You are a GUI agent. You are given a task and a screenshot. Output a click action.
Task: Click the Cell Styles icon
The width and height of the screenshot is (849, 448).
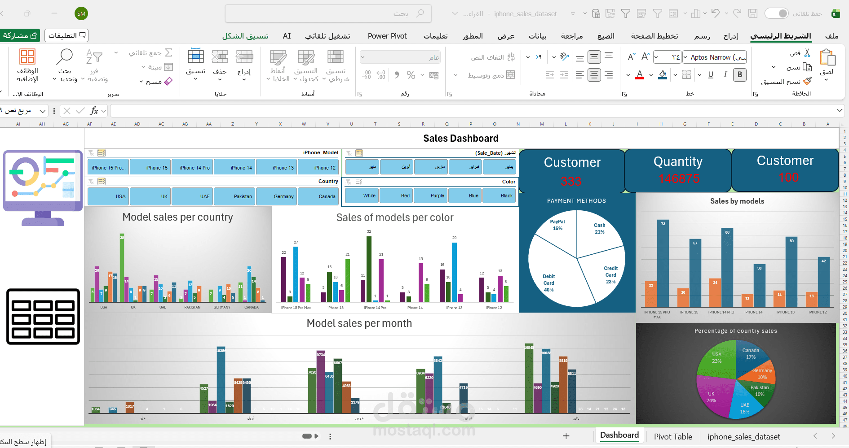278,57
